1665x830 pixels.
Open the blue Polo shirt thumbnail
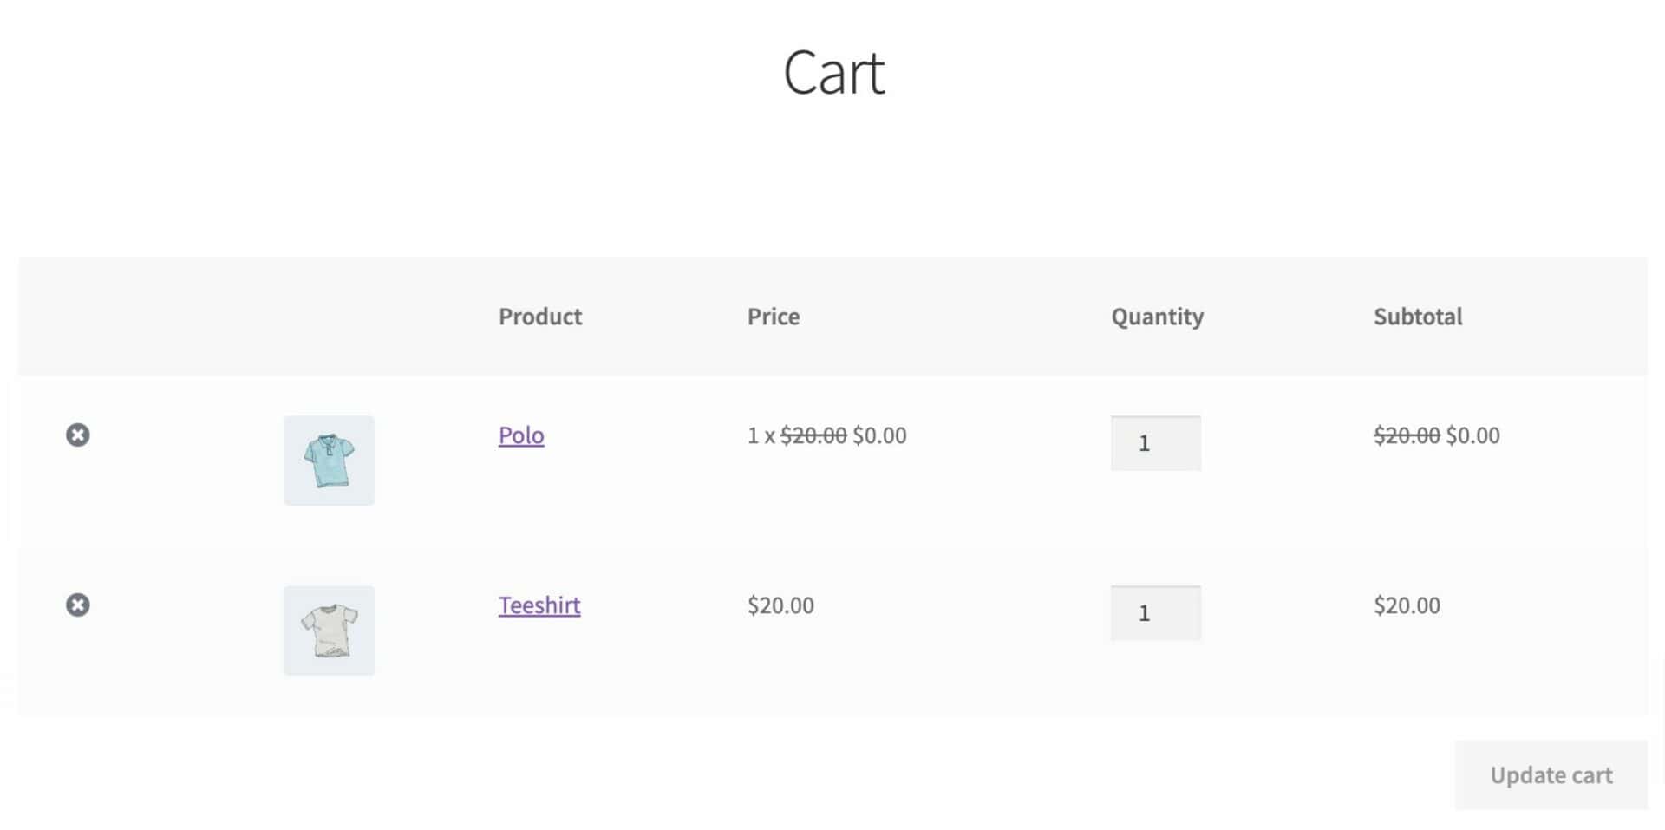pos(330,461)
